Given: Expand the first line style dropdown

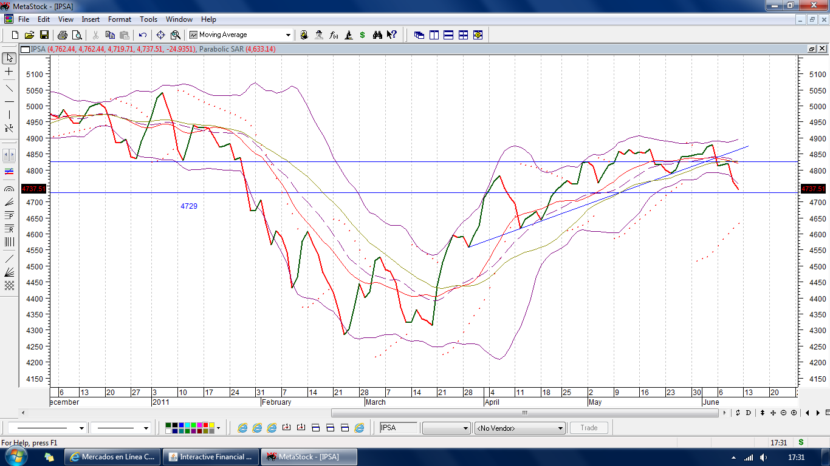Looking at the screenshot, I should [x=81, y=428].
